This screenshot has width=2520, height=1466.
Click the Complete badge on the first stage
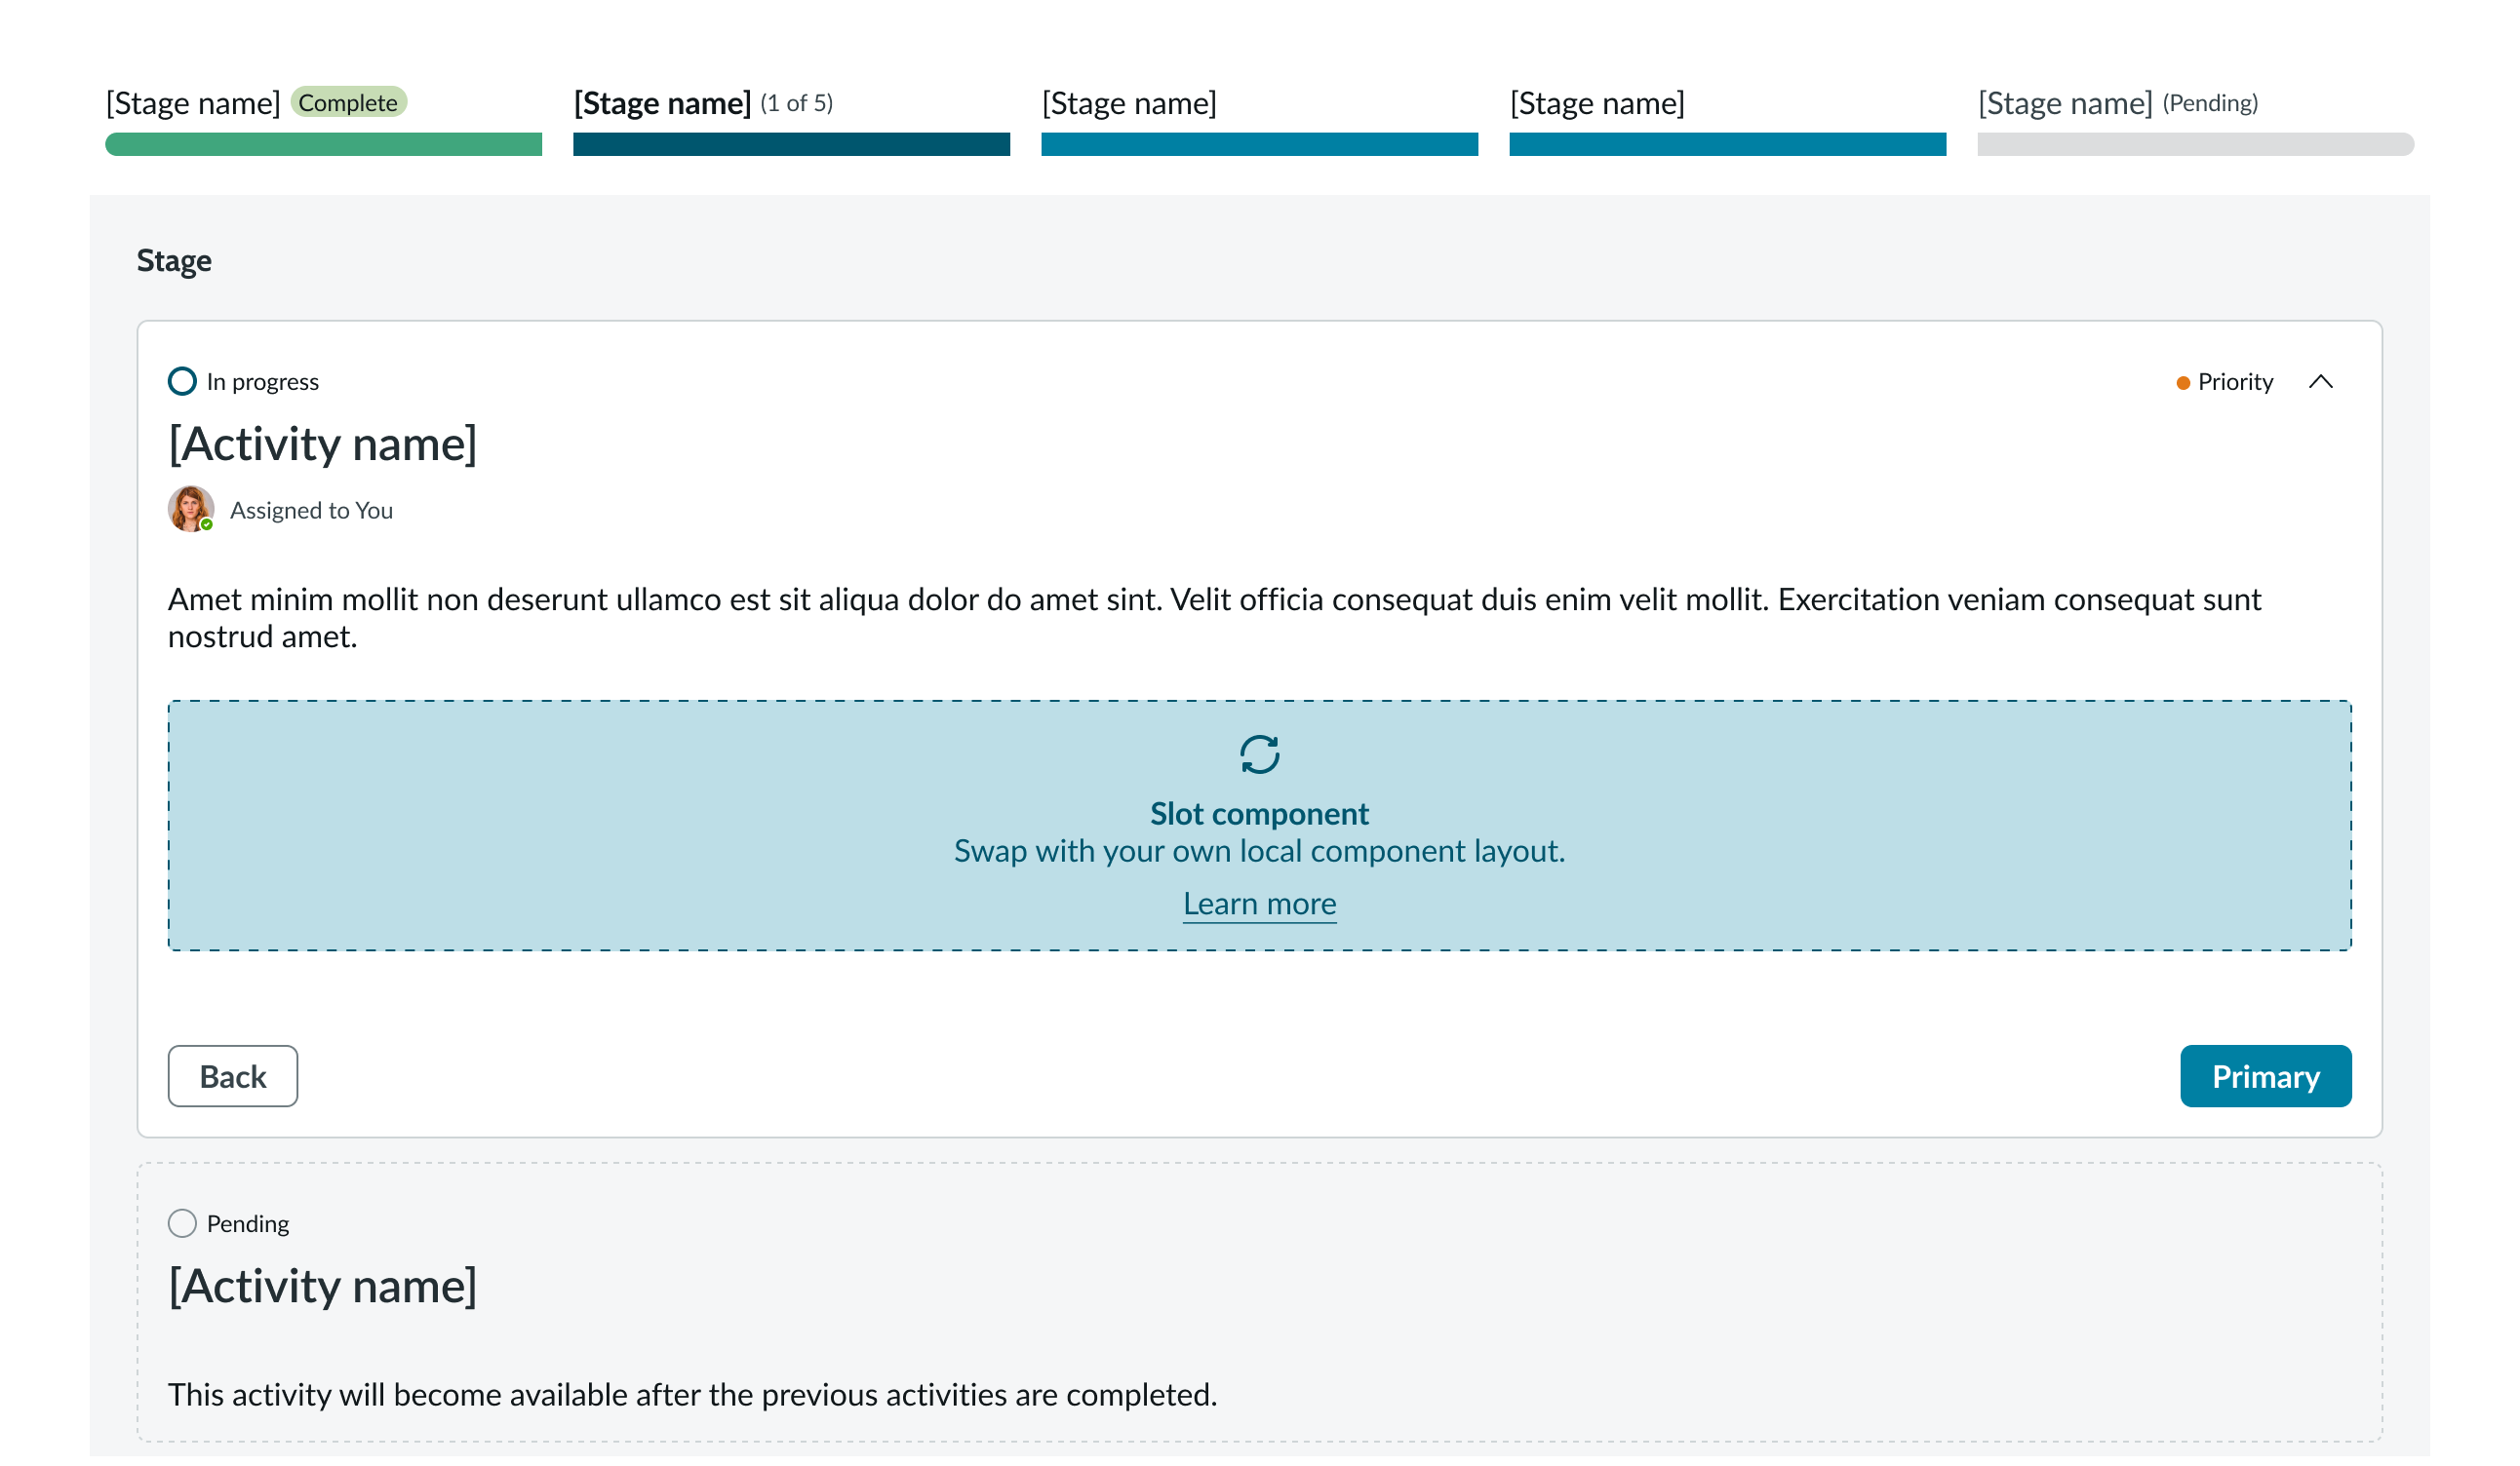point(348,102)
